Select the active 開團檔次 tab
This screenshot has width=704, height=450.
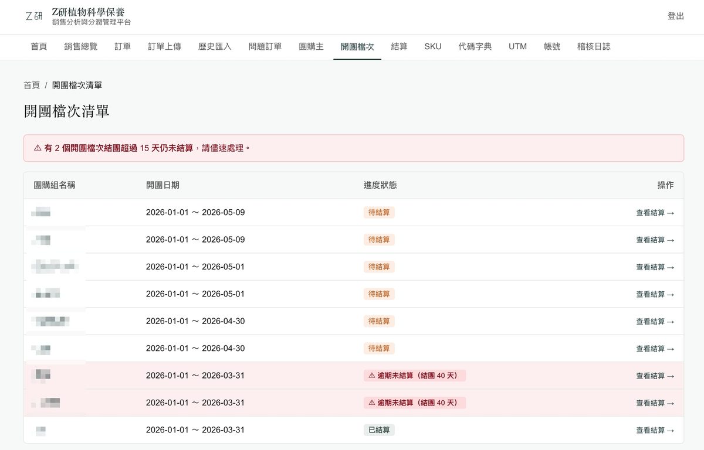click(357, 46)
